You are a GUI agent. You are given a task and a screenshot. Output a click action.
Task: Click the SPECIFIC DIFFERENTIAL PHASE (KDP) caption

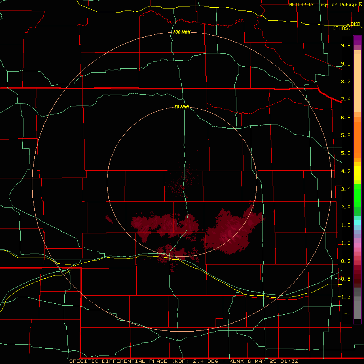pyautogui.click(x=130, y=361)
